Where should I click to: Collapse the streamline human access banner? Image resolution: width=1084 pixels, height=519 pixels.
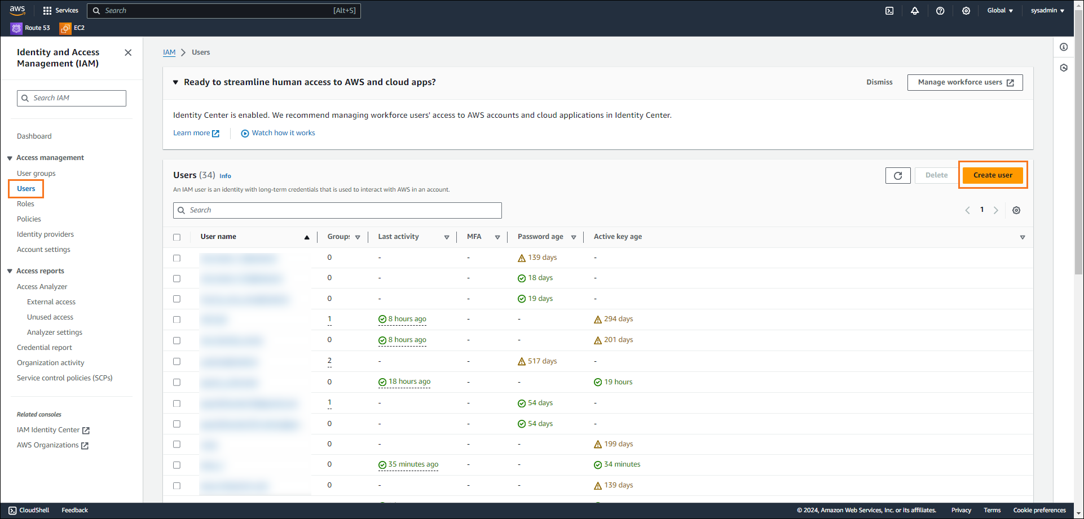[175, 82]
